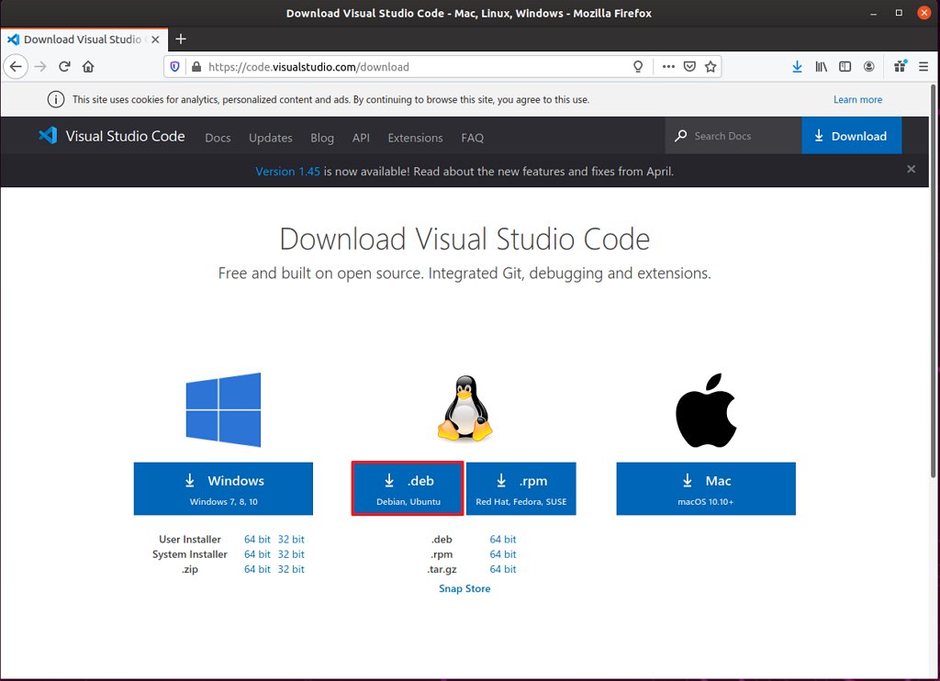
Task: Click the Snap Store link
Action: coord(464,588)
